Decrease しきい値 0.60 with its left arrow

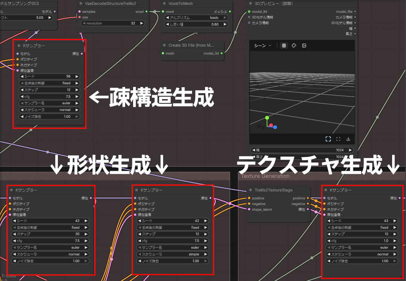click(167, 24)
